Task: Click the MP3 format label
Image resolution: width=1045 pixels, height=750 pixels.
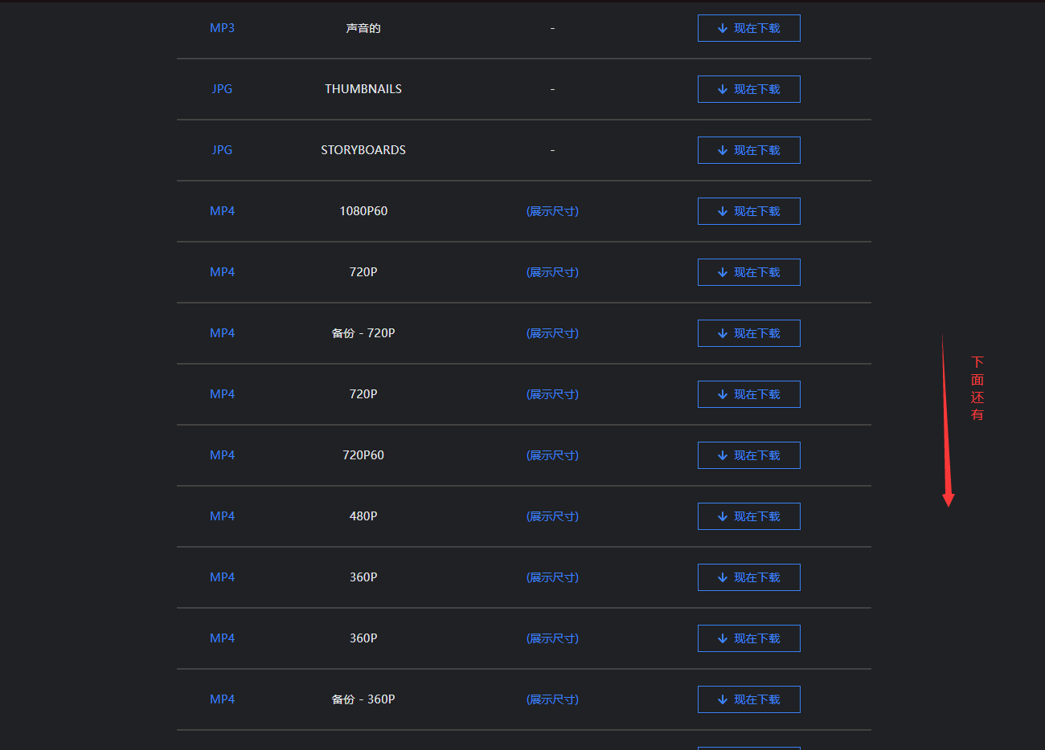Action: click(222, 28)
